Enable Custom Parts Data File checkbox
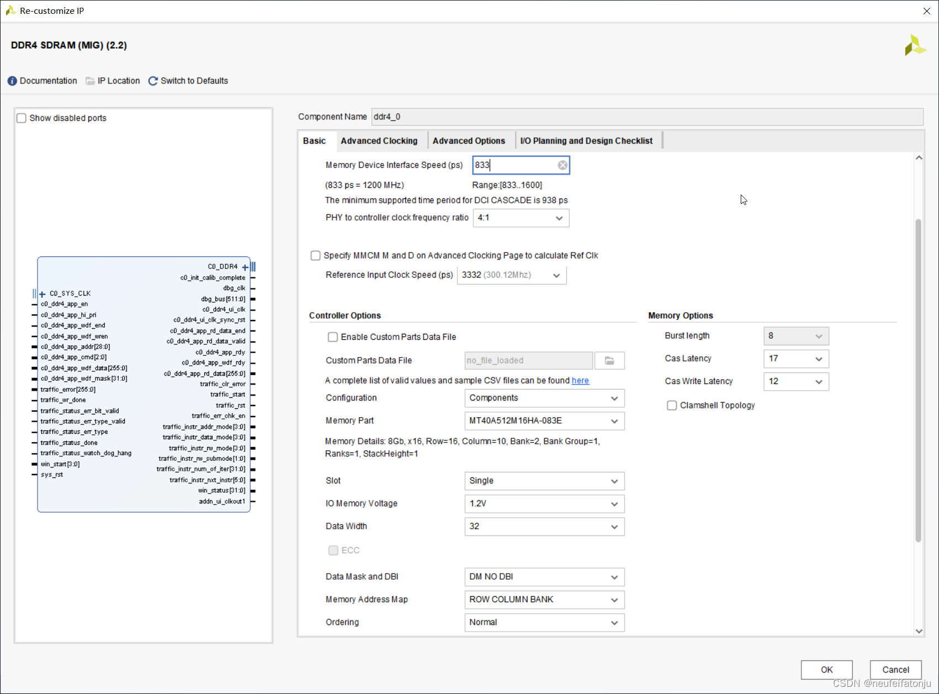Image resolution: width=939 pixels, height=694 pixels. 333,337
